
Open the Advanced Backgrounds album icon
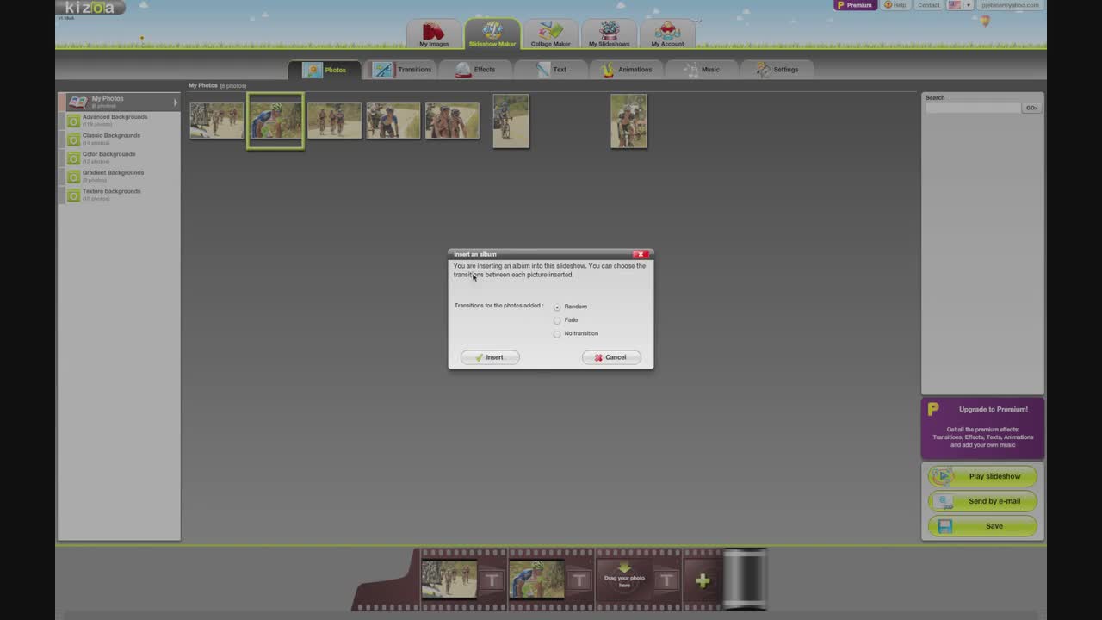point(73,121)
